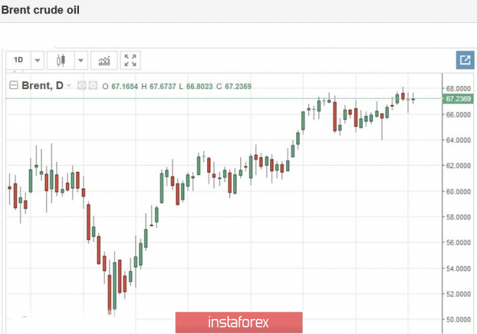Open the timeframe interval dropdown arrow
Viewport: 477px width, 334px height.
click(37, 60)
